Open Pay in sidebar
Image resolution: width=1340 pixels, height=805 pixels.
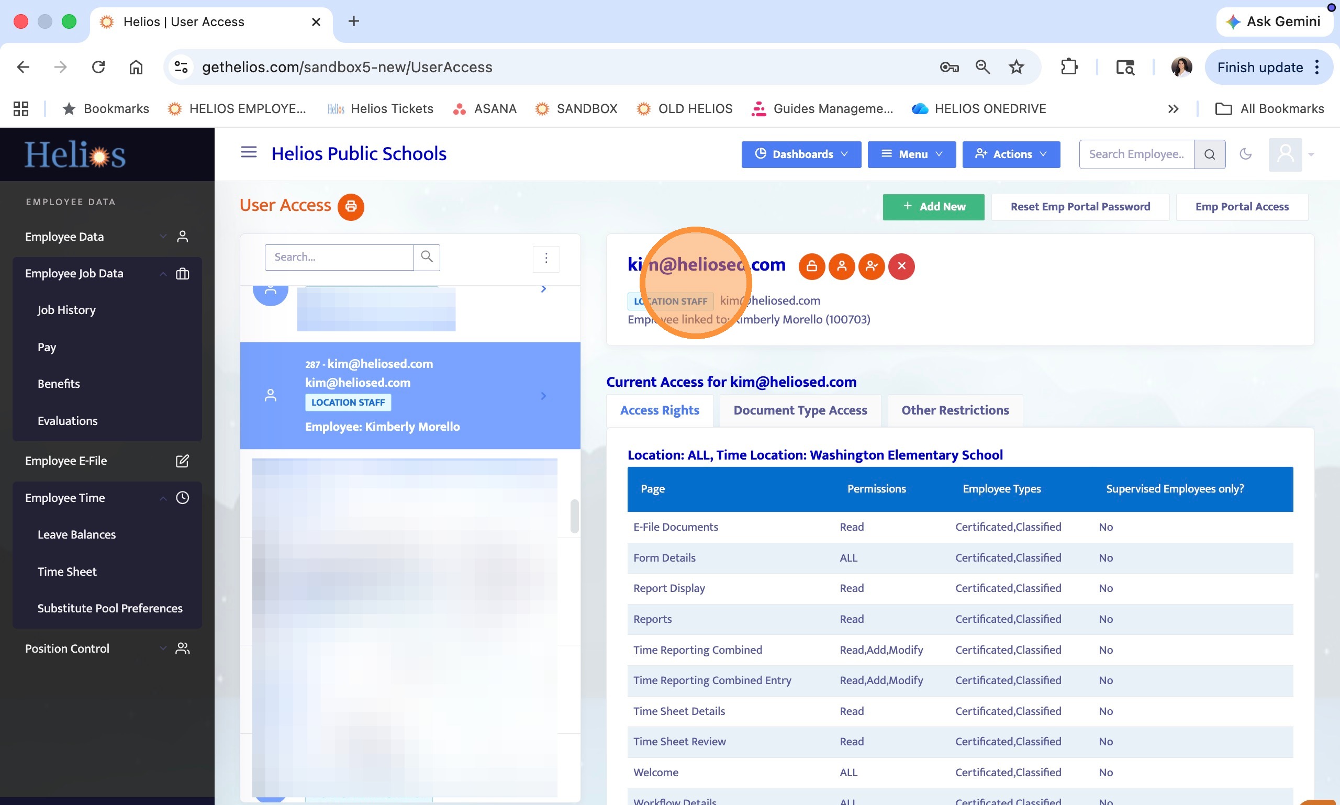[47, 347]
